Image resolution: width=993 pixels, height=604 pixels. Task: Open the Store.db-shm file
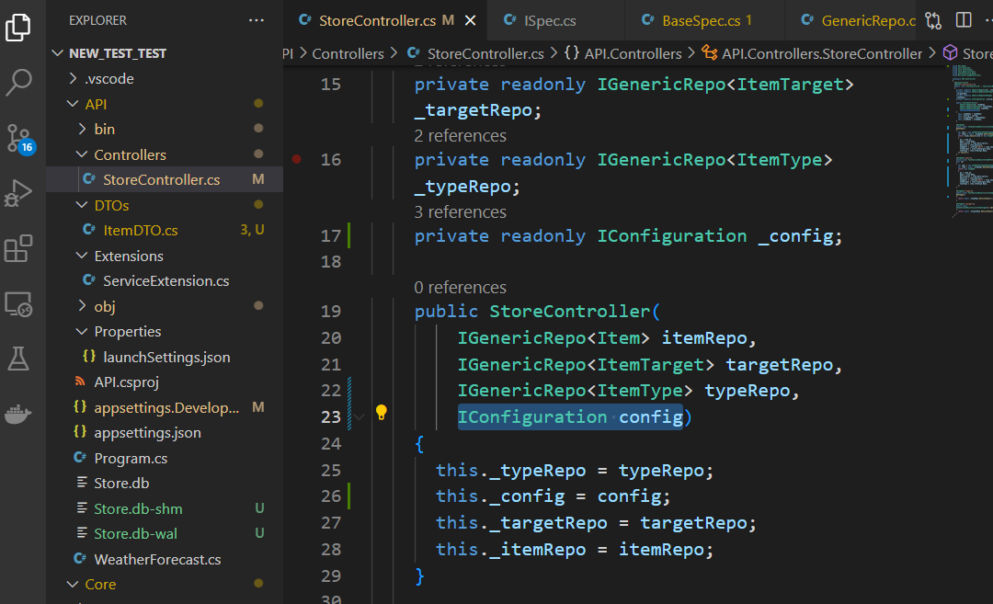tap(165, 508)
